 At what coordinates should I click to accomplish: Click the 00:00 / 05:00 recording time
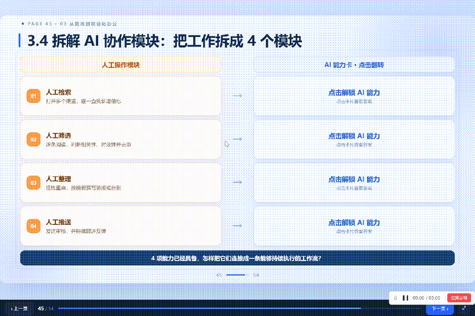click(426, 298)
